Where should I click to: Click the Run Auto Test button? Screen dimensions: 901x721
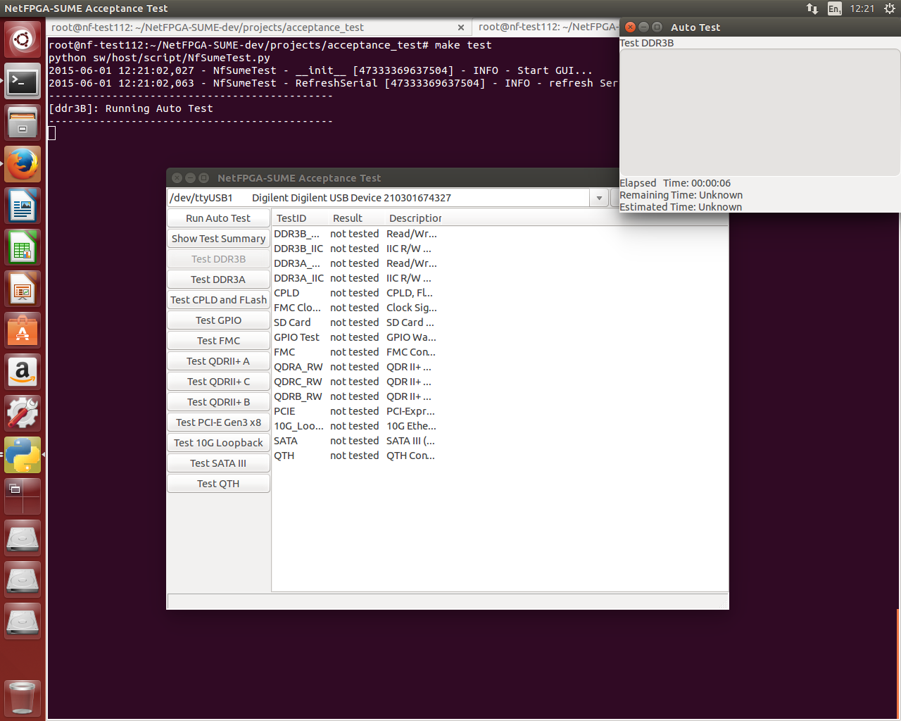(x=218, y=218)
